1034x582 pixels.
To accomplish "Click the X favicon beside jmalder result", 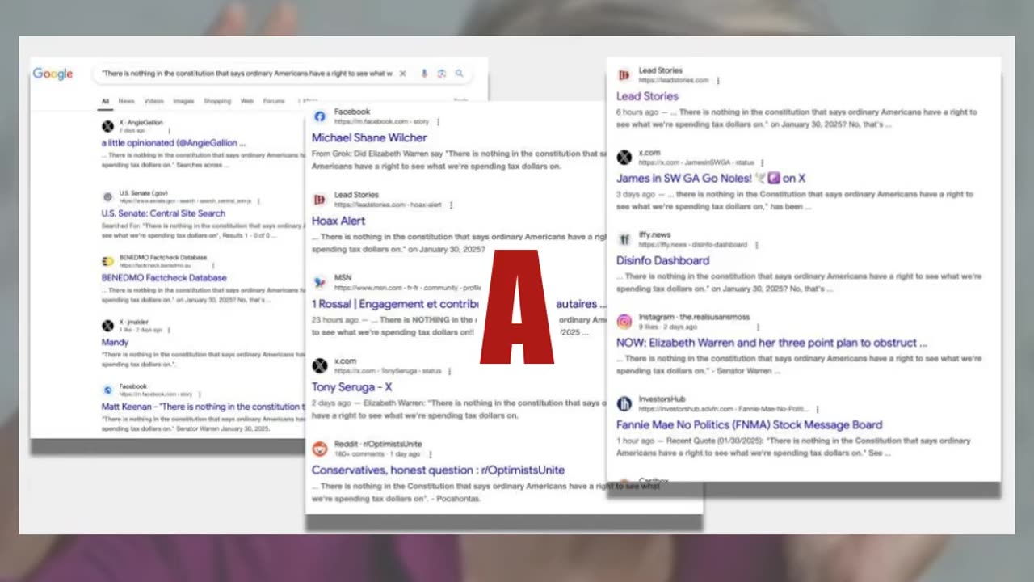I will click(x=107, y=325).
